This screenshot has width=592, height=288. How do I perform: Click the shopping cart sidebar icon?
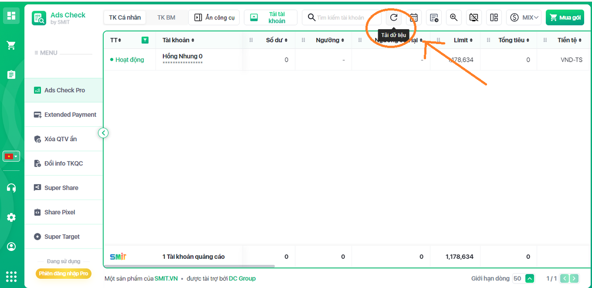point(12,45)
